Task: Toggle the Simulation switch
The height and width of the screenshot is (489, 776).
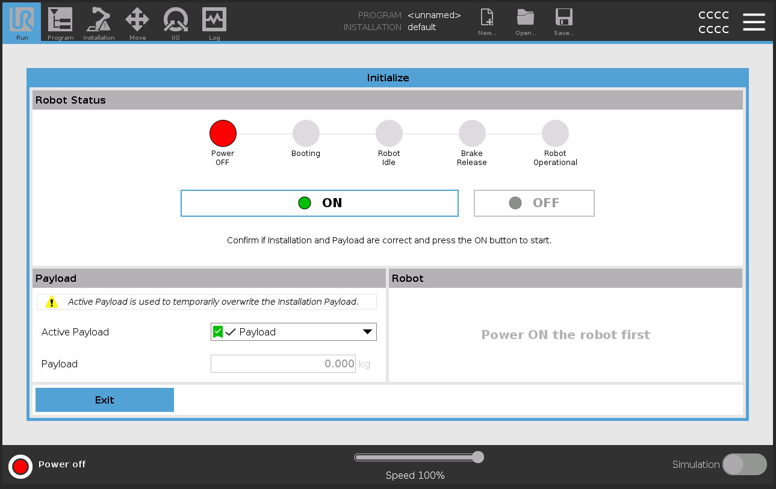Action: click(x=744, y=464)
